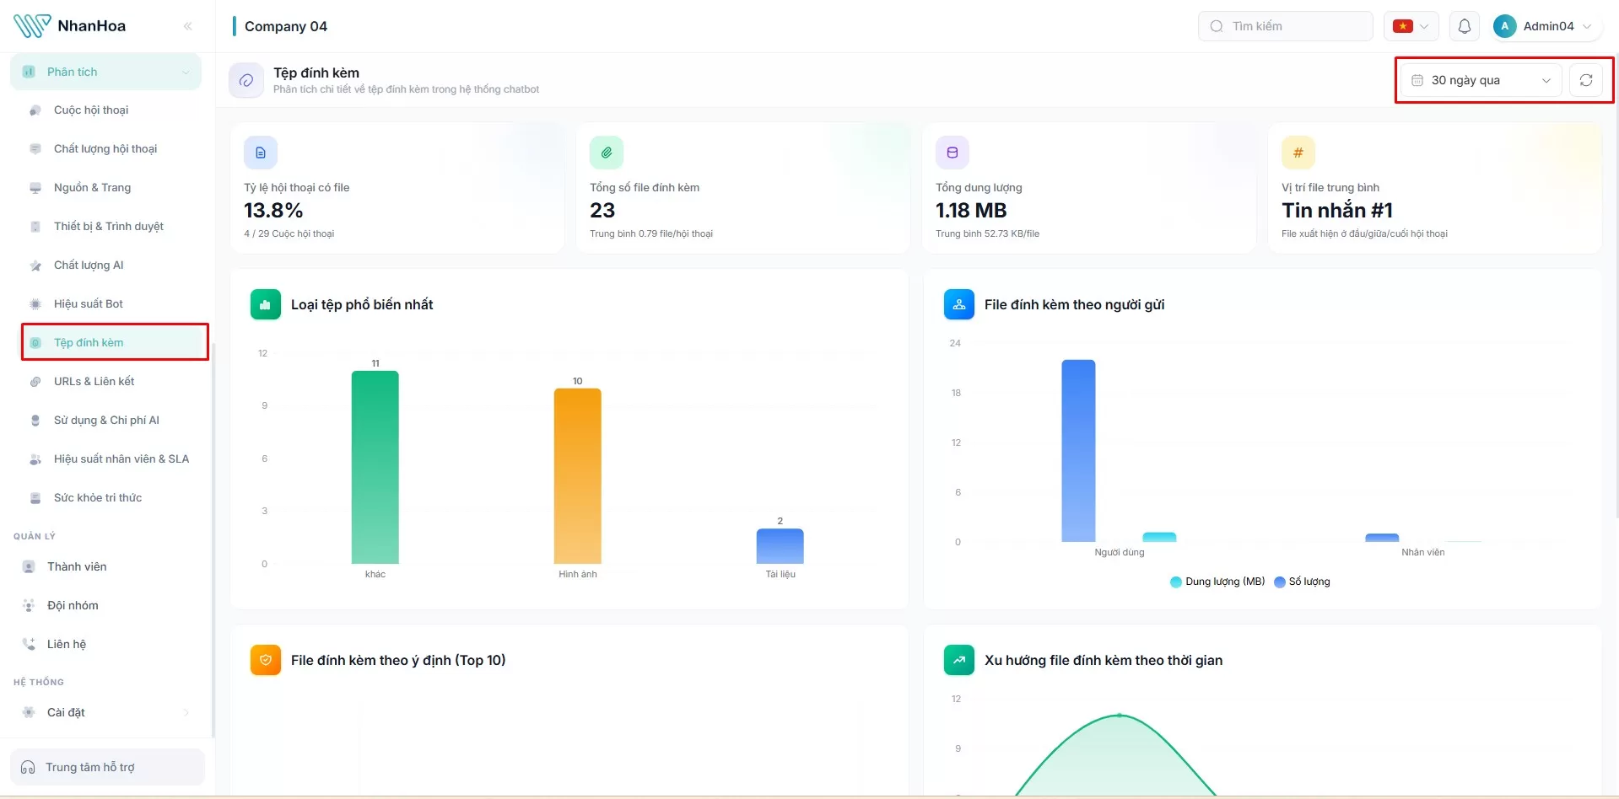
Task: Click the Nguồn & Trang sidebar icon
Action: (35, 188)
